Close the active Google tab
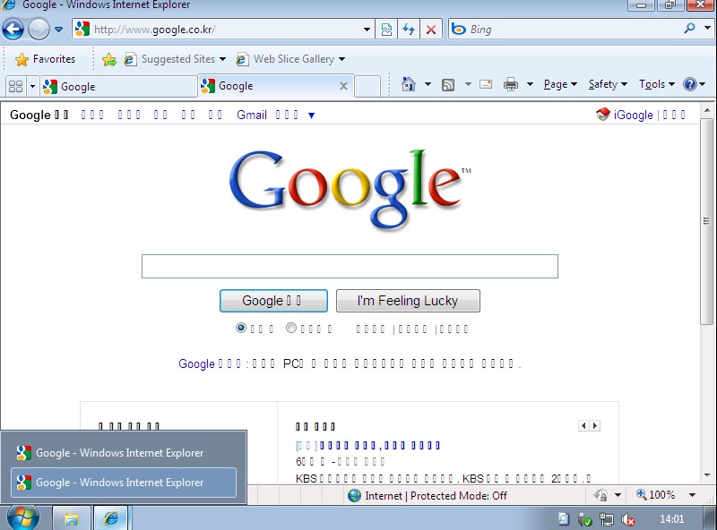 coord(343,86)
